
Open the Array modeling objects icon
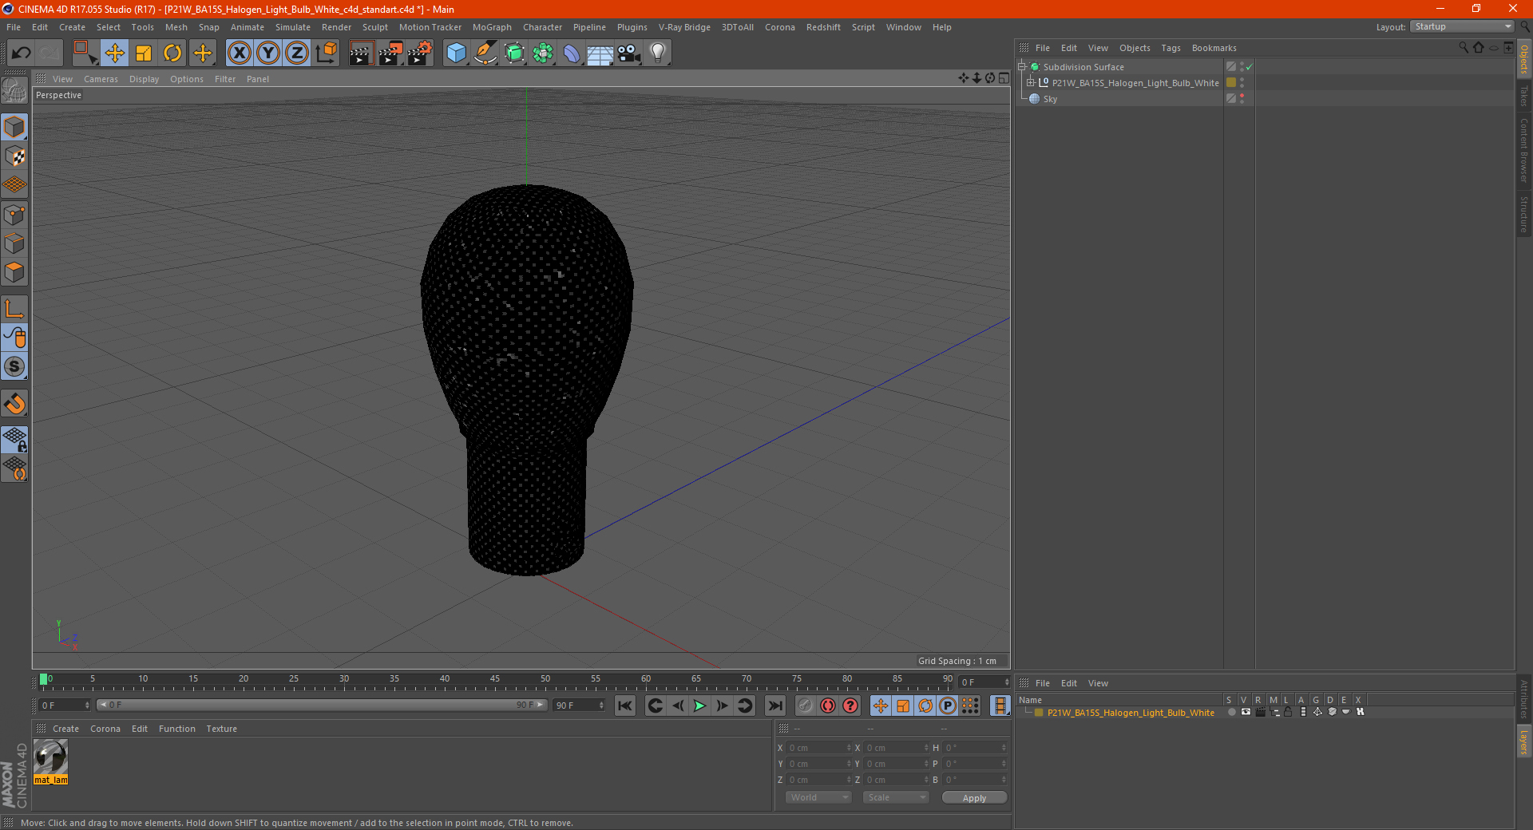[x=543, y=53]
